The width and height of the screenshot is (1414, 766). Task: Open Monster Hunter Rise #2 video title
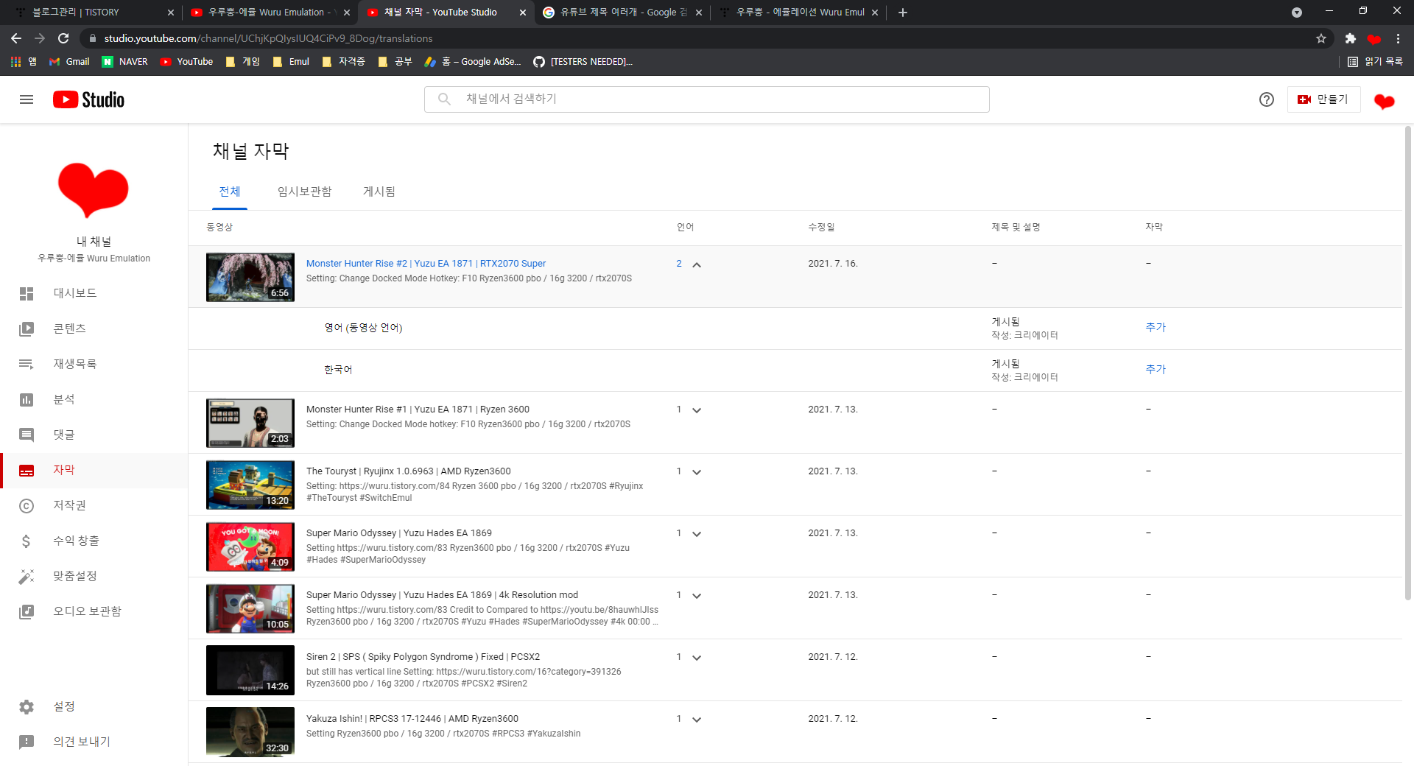tap(426, 264)
